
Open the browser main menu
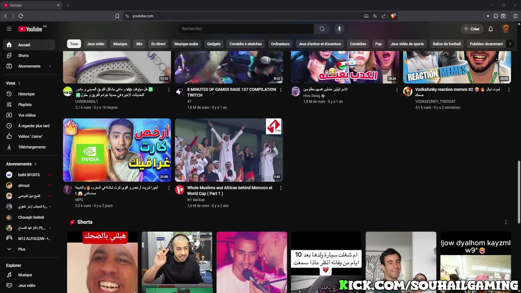coord(515,16)
